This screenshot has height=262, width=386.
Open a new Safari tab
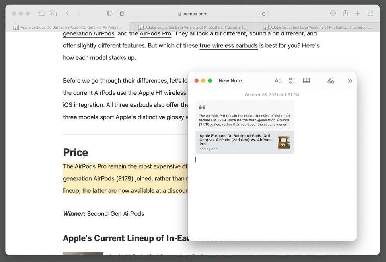[x=358, y=14]
